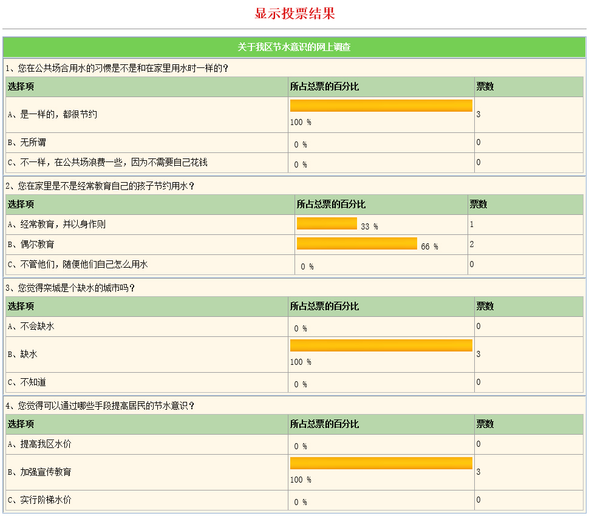Click option B、加强宣传教育

(x=39, y=472)
